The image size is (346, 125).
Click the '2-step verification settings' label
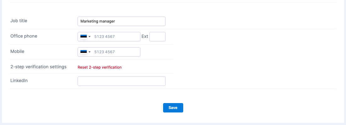tap(38, 67)
